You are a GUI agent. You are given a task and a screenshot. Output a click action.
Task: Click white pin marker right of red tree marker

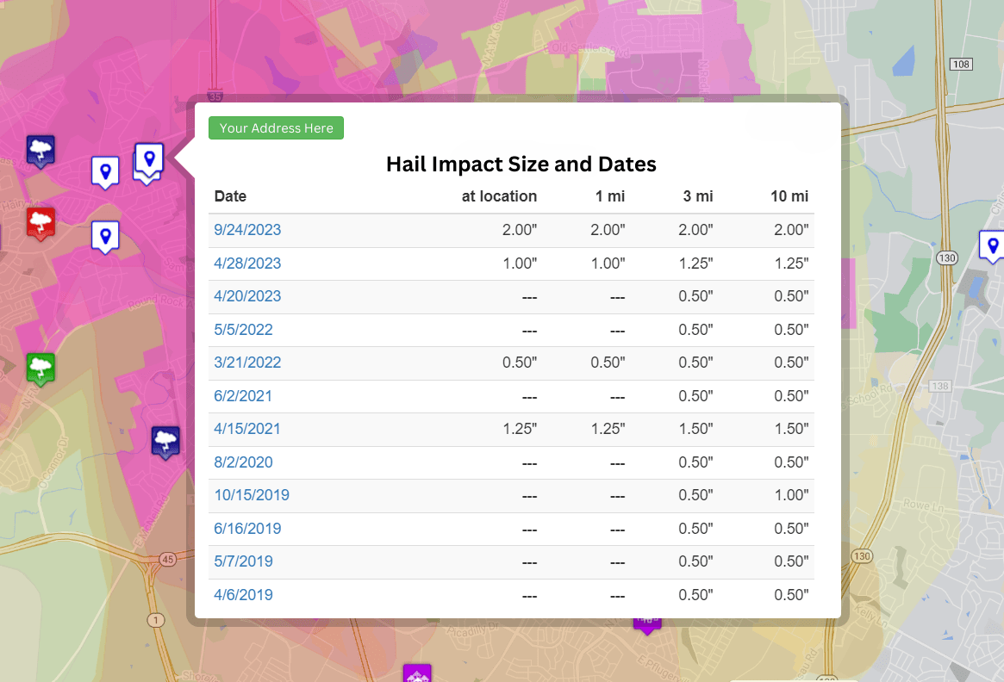pos(106,238)
